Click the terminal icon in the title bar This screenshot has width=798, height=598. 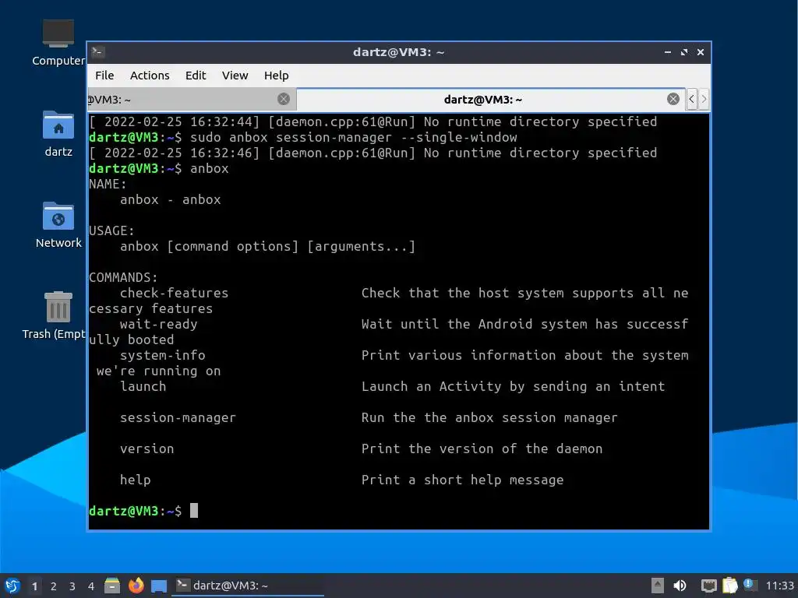pyautogui.click(x=97, y=52)
